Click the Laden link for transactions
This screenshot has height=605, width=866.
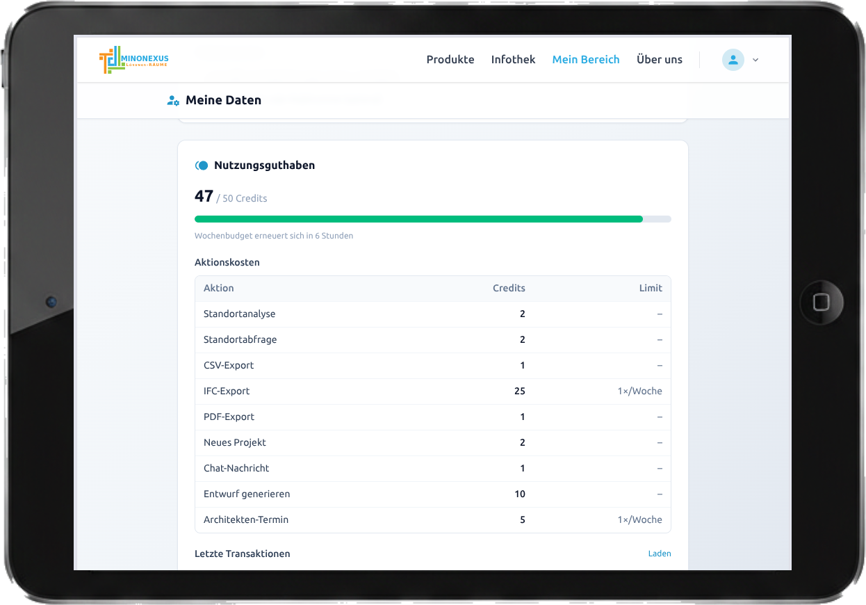659,554
